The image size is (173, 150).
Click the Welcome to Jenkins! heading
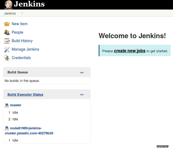click(x=132, y=36)
